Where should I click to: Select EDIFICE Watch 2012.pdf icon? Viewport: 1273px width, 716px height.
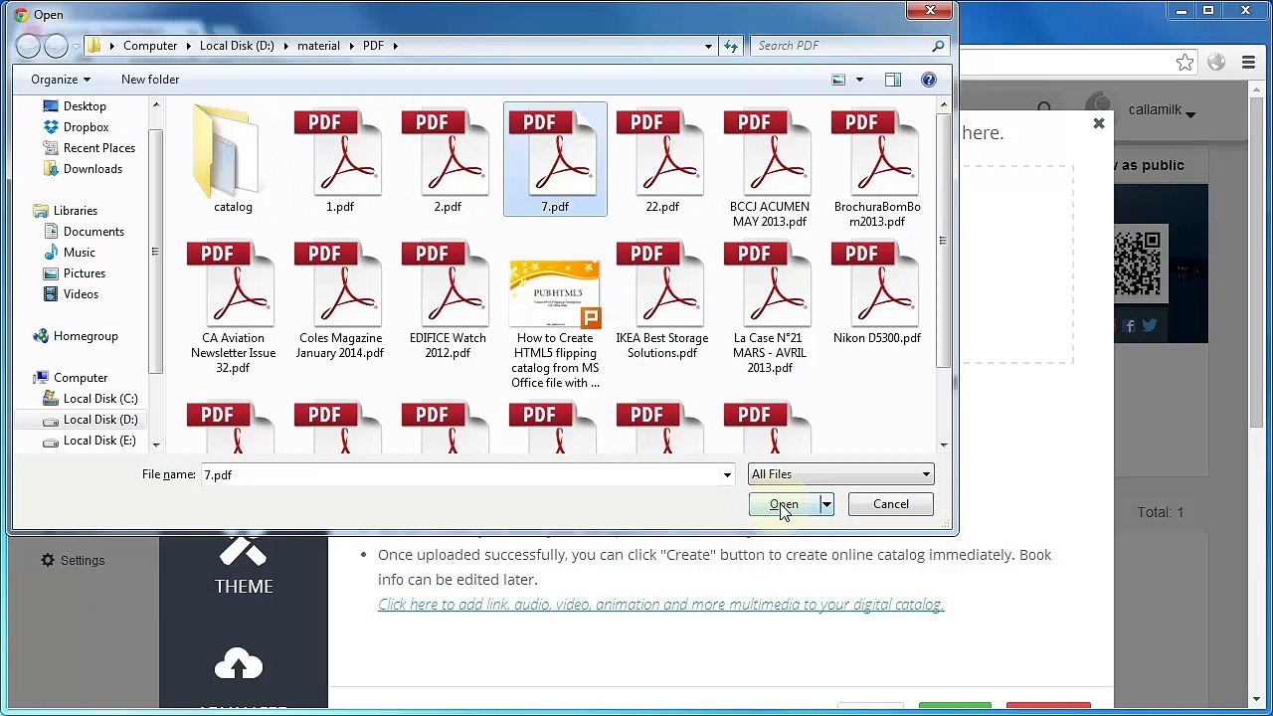(x=447, y=283)
